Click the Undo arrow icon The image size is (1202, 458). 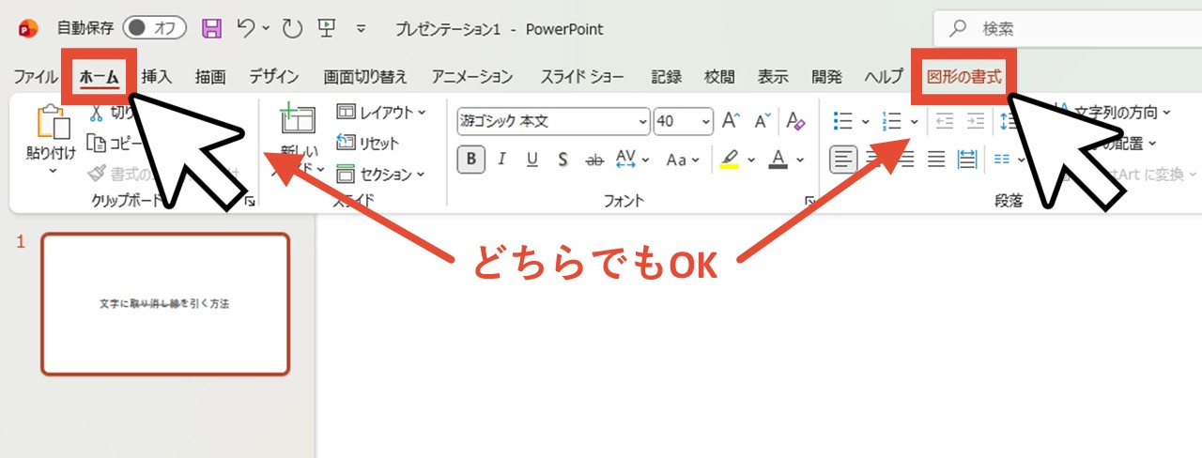click(x=246, y=28)
